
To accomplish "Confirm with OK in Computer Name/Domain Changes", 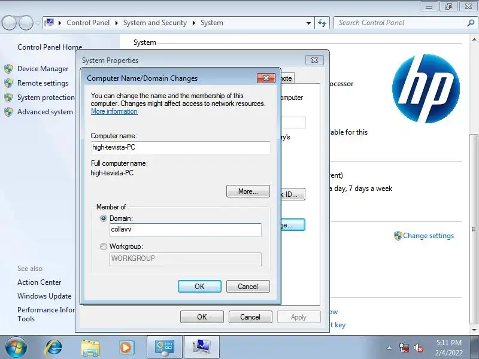I will click(199, 287).
